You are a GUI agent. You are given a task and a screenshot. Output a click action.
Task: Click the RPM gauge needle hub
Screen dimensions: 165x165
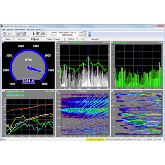point(28,68)
